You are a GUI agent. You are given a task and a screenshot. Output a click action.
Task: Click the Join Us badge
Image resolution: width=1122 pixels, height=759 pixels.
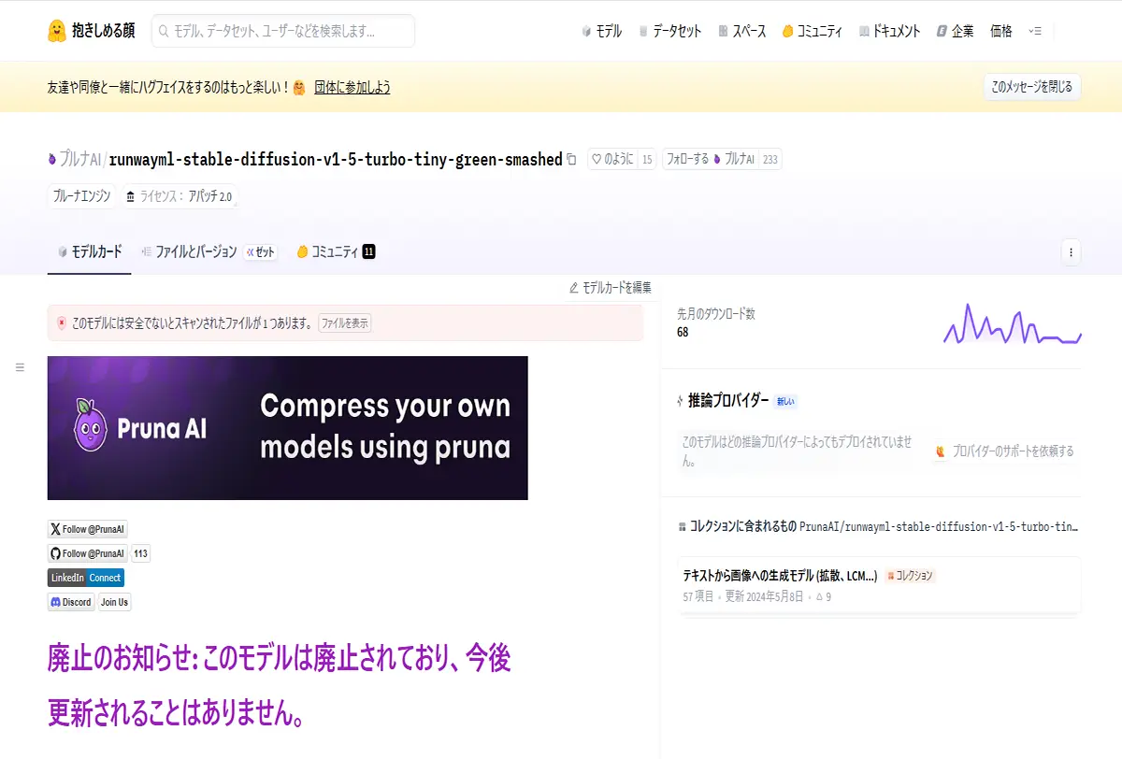115,602
